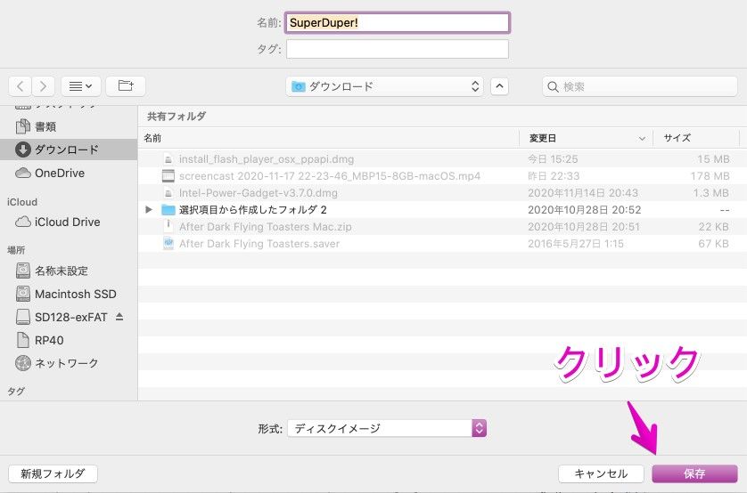
Task: Click the screencast mp4 movie file icon
Action: click(168, 176)
